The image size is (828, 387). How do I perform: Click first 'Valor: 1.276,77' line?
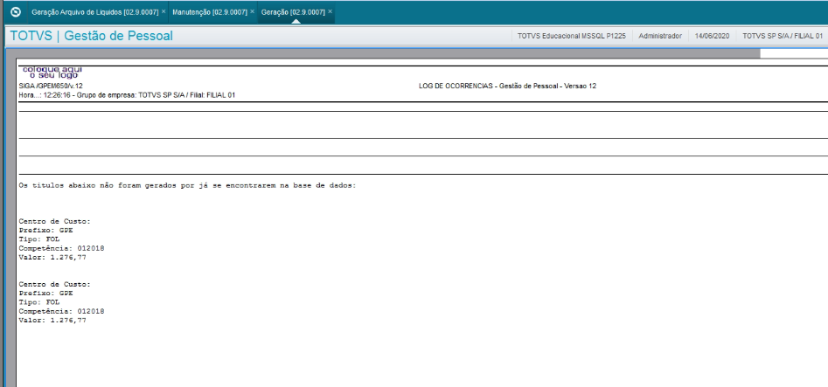[52, 257]
